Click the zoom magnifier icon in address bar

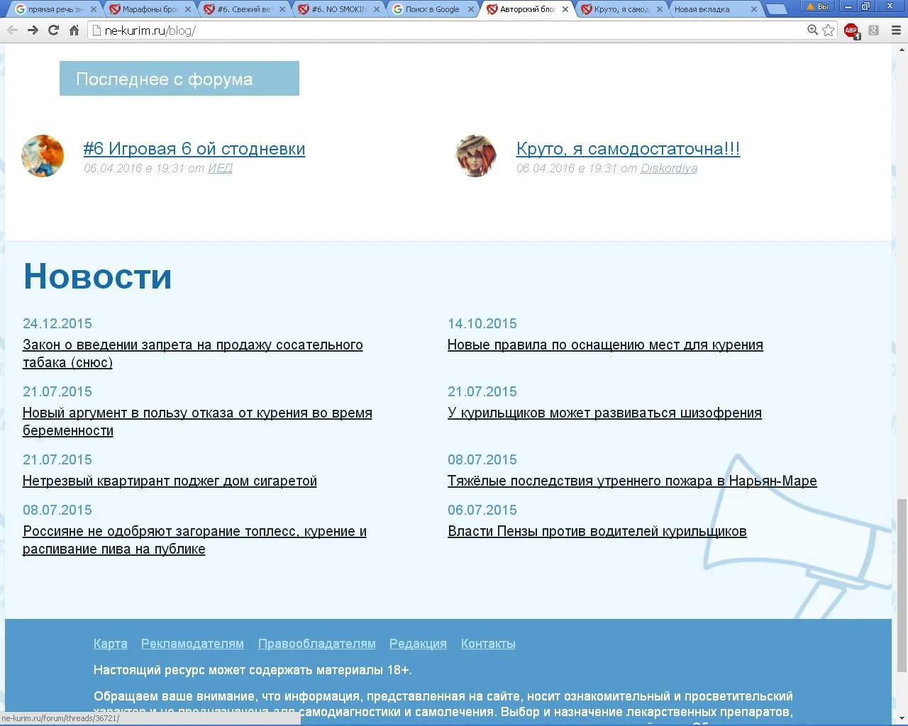813,30
